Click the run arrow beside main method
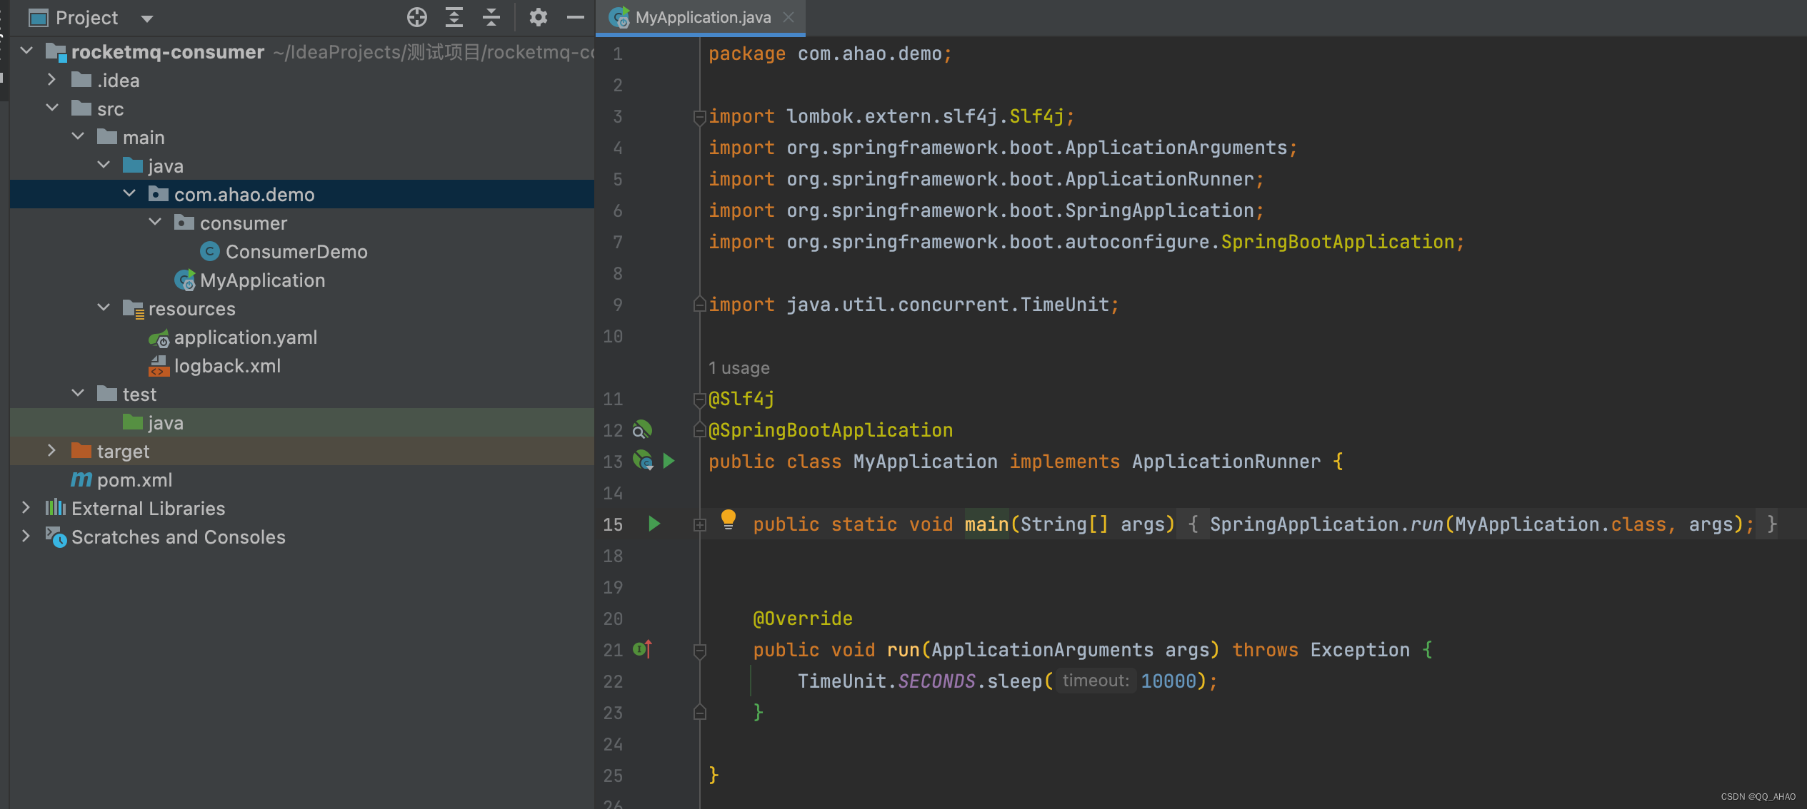Image resolution: width=1807 pixels, height=809 pixels. (x=654, y=524)
